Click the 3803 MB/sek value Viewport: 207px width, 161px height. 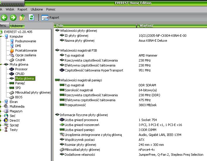[x=148, y=105]
